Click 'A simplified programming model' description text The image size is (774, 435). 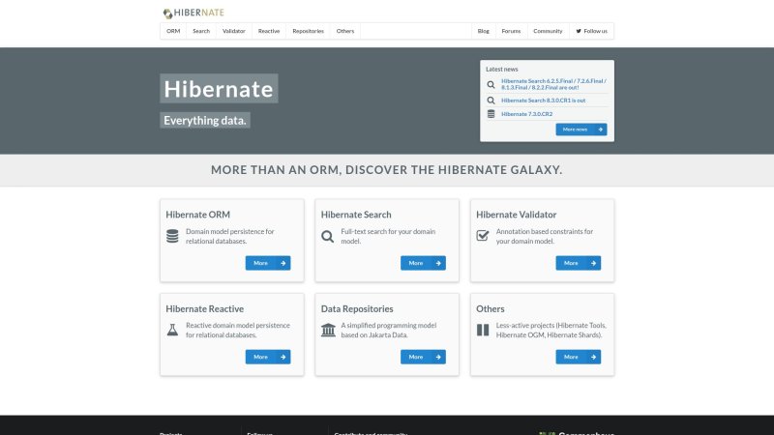[x=389, y=330]
